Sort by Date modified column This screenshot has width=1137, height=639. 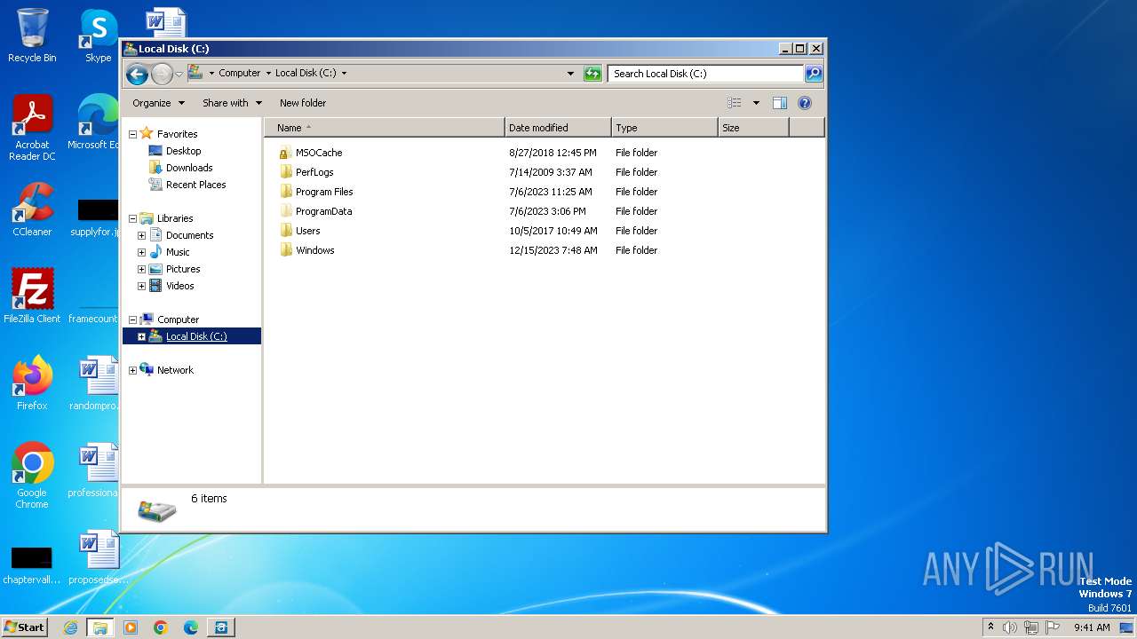(x=558, y=128)
